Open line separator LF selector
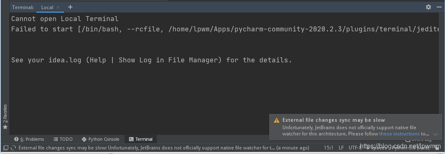 341,147
